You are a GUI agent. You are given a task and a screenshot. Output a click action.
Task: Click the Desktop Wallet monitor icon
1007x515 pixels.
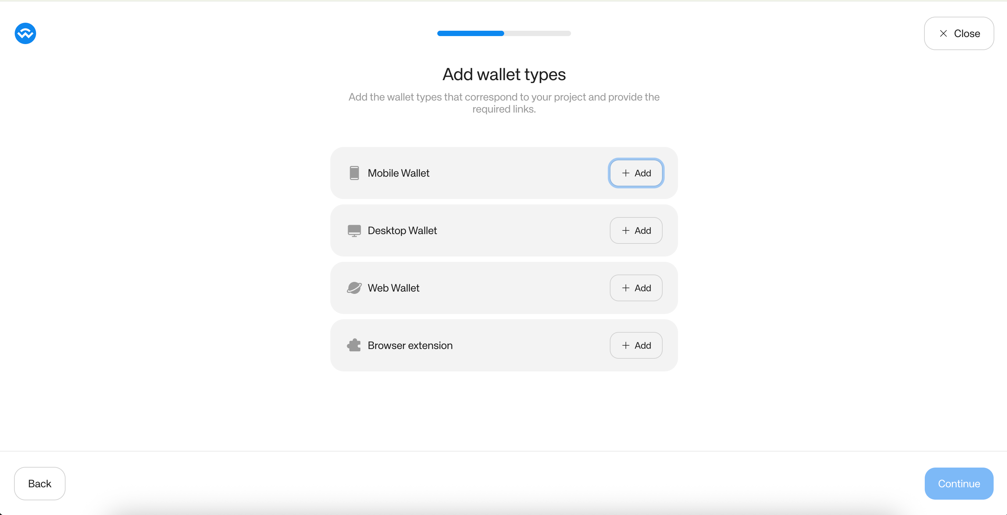[354, 231]
